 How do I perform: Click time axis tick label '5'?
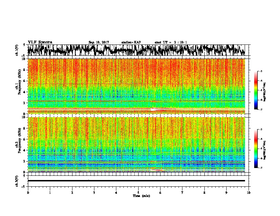click(x=138, y=192)
